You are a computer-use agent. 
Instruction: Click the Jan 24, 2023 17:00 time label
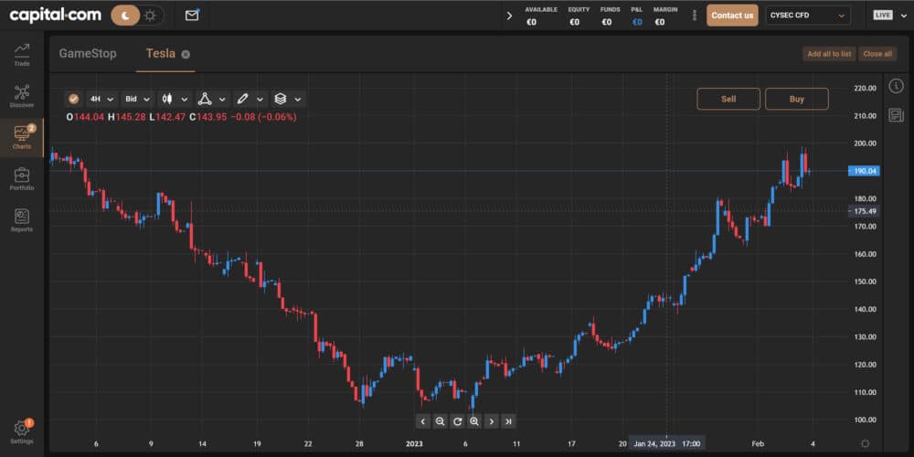(x=667, y=443)
